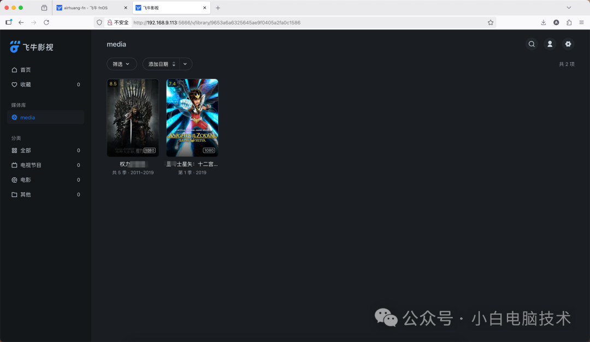Open browser downloads icon

[544, 22]
